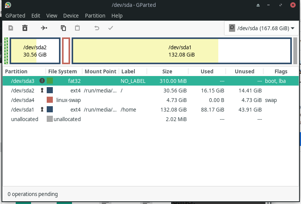Click the 4.73 GiB size value for sda4

177,100
